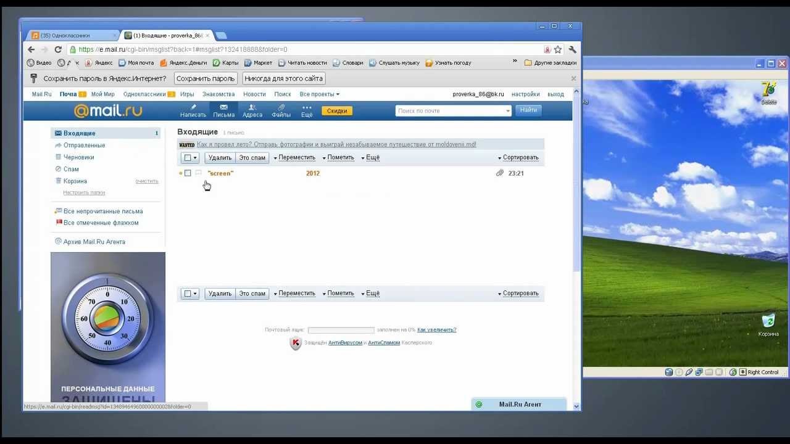Click the @mail.ru logo
This screenshot has height=444, width=790.
coord(108,111)
